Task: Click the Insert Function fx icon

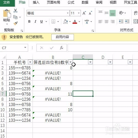Action: [62, 48]
